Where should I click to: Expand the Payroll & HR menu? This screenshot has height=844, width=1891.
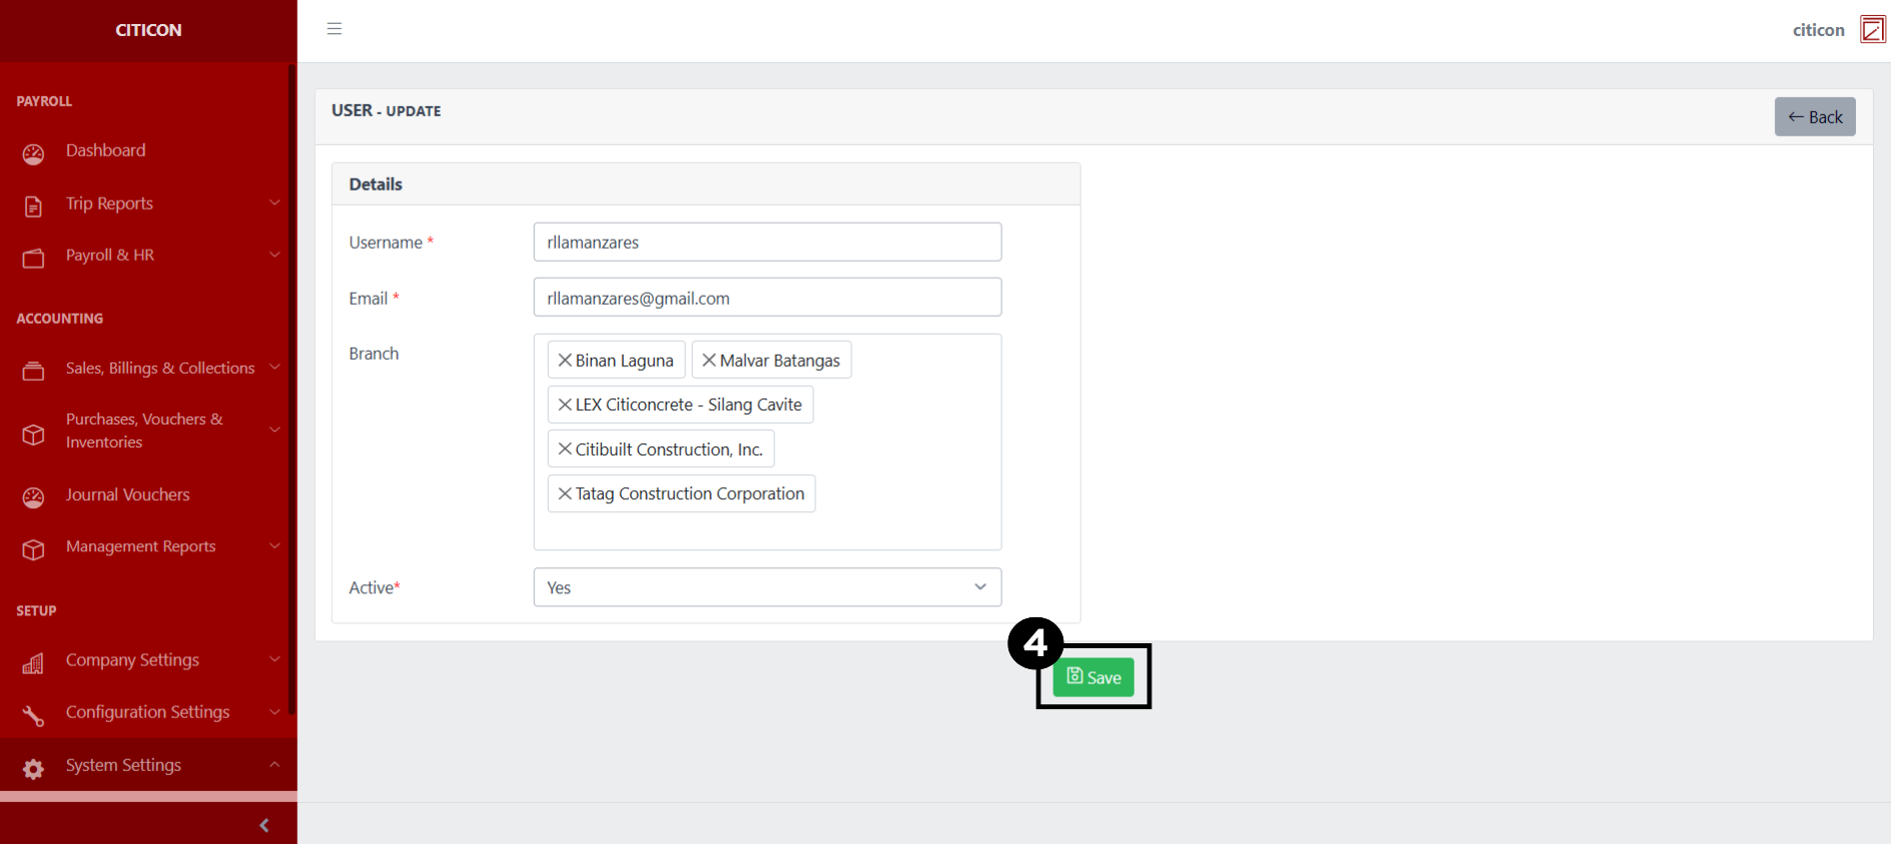(148, 256)
